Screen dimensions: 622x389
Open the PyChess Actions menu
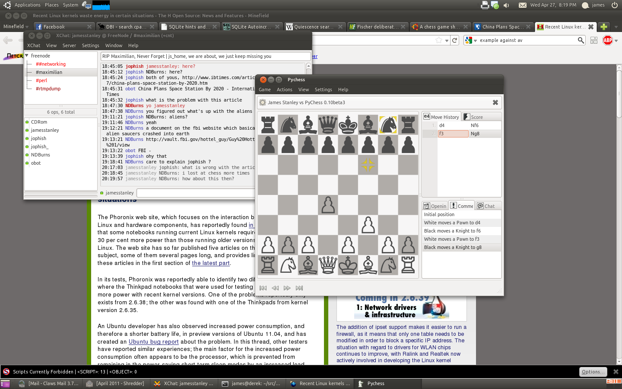click(284, 89)
